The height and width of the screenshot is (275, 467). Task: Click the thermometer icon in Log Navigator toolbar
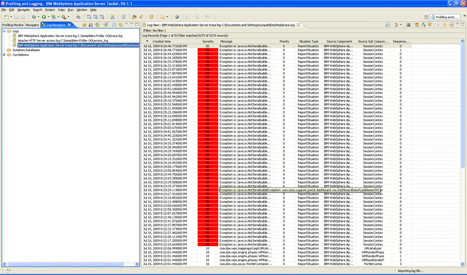click(91, 25)
